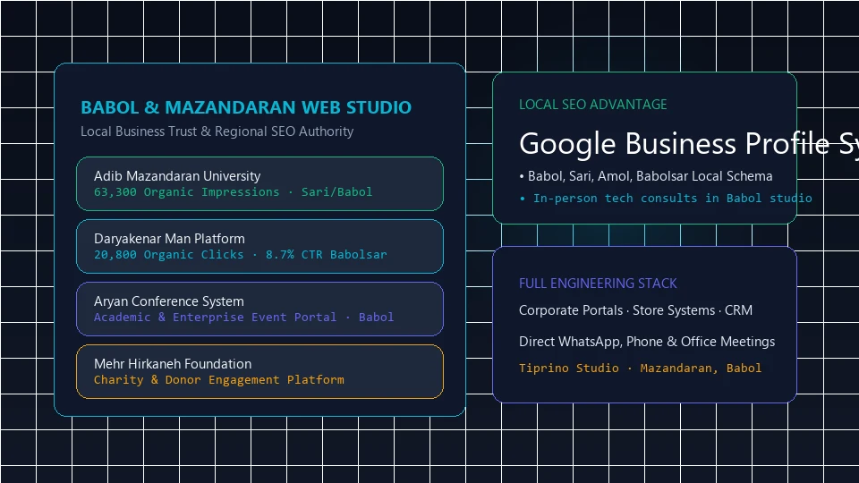Screen dimensions: 859x483
Task: Open the Aryan Conference System card
Action: pyautogui.click(x=259, y=309)
